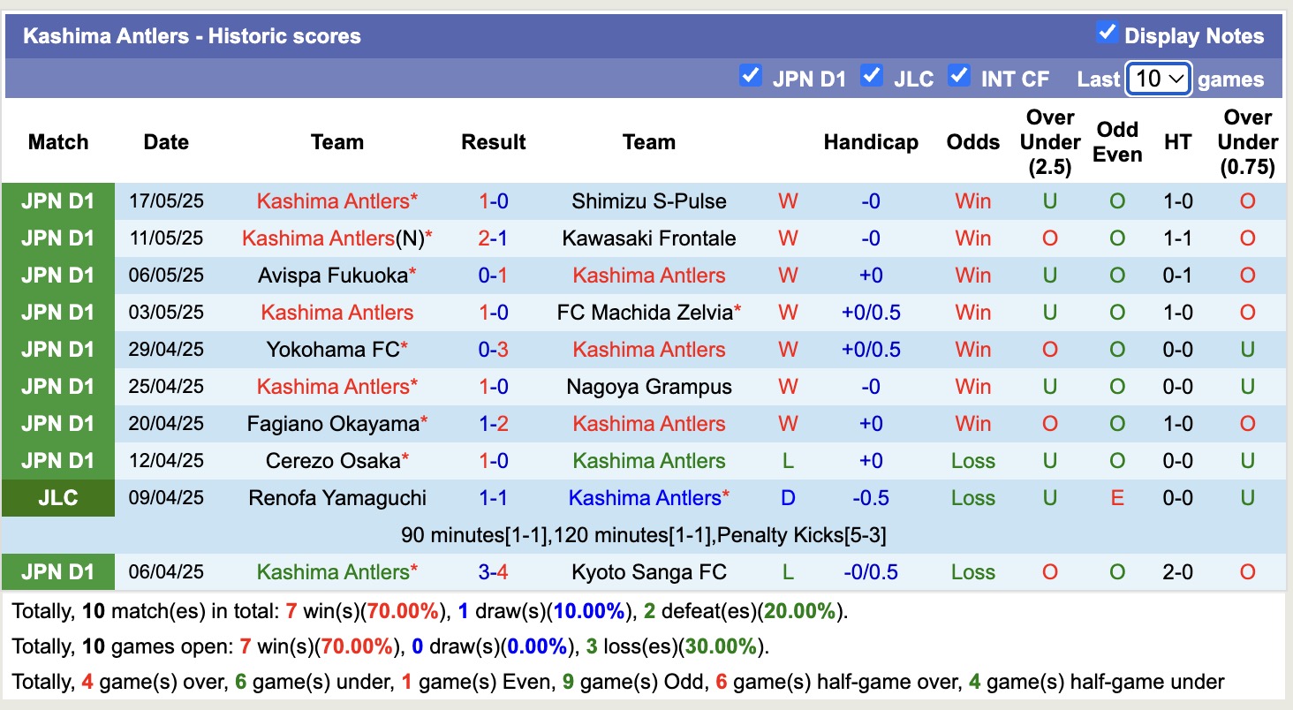Open Kashima Antlers link from 17/05/25 row
Viewport: 1293px width, 710px height.
coord(336,200)
